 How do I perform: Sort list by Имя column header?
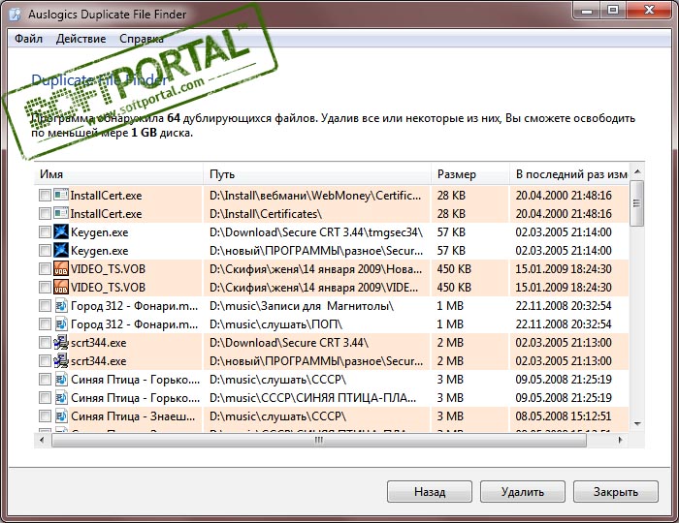point(118,174)
